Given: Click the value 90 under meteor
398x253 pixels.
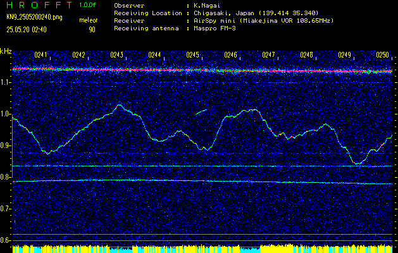Looking at the screenshot, I should point(92,30).
